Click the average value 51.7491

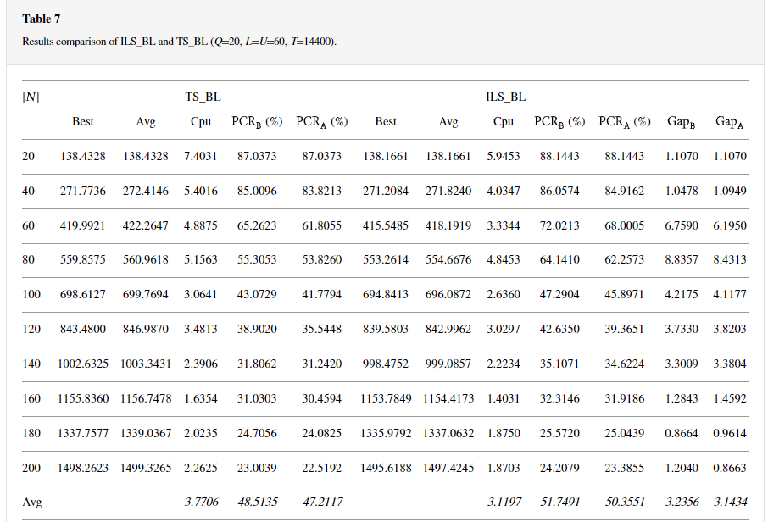pyautogui.click(x=560, y=503)
